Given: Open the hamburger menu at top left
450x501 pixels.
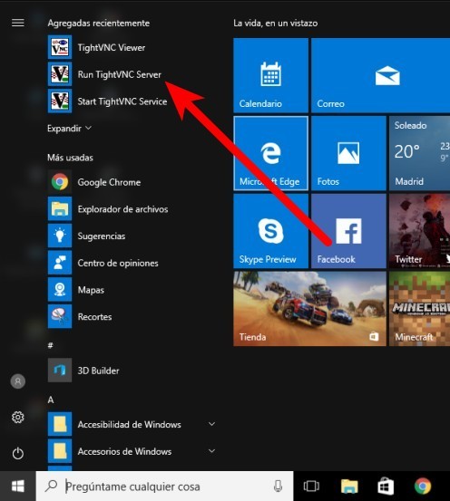Looking at the screenshot, I should [x=18, y=23].
